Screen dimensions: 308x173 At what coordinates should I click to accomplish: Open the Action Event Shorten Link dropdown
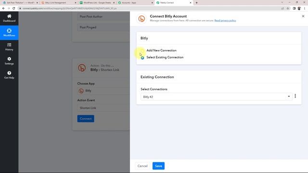point(103,108)
